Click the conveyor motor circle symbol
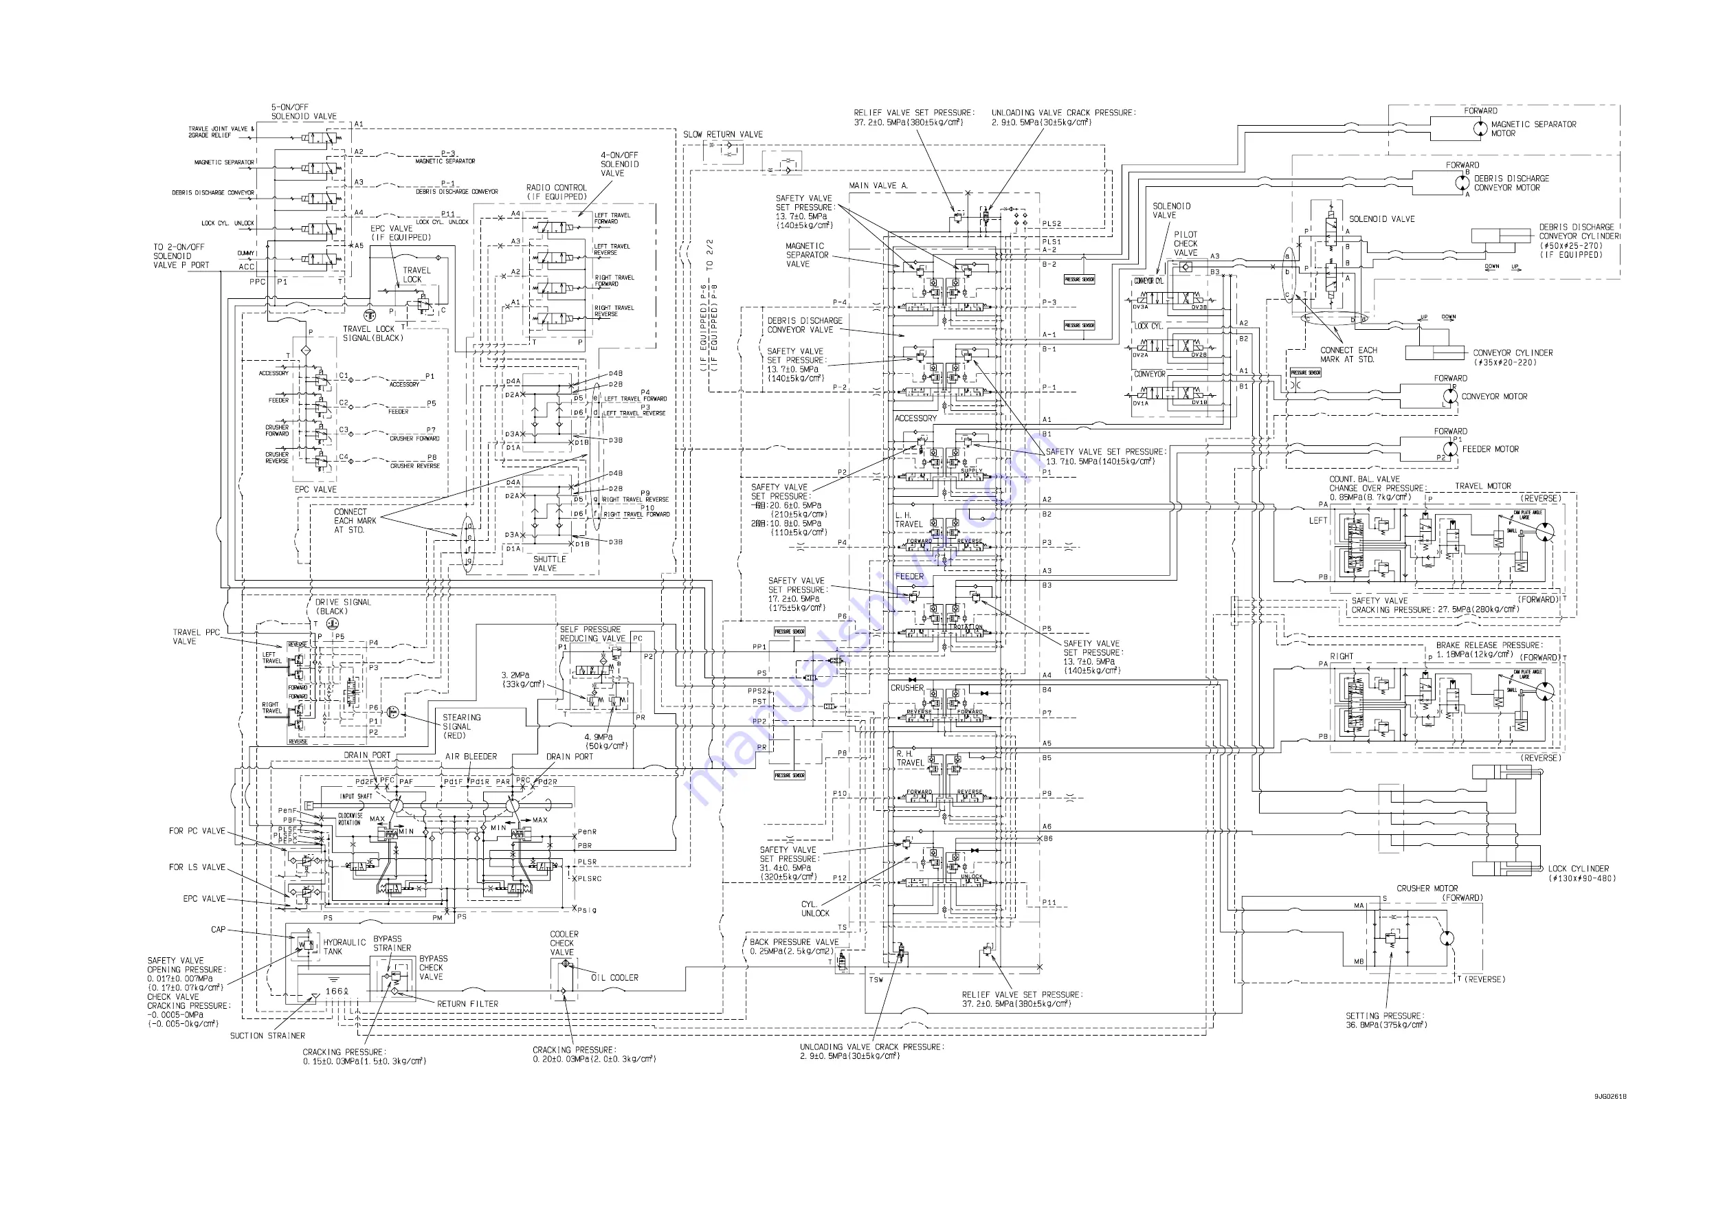The height and width of the screenshot is (1228, 1736). [x=1449, y=397]
